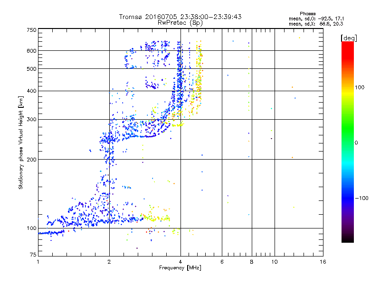Pick the black bottom of the phase colorbar

[x=348, y=240]
